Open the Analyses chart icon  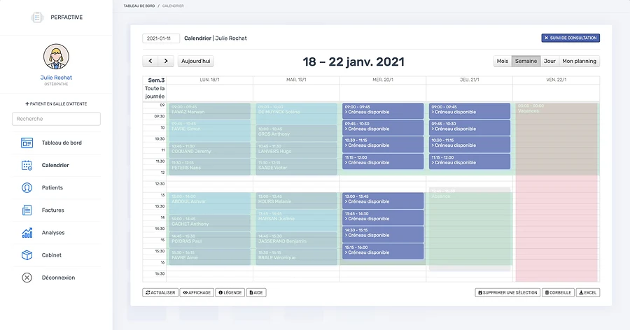[x=27, y=232]
